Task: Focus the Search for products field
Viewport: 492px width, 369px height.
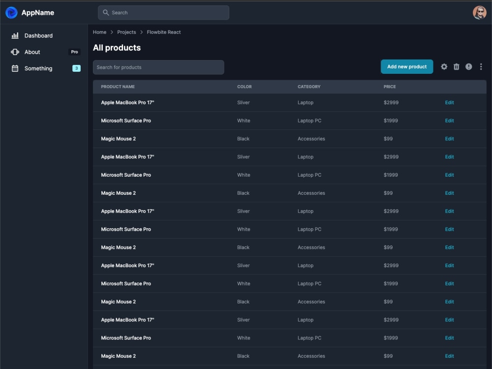Action: coord(158,67)
